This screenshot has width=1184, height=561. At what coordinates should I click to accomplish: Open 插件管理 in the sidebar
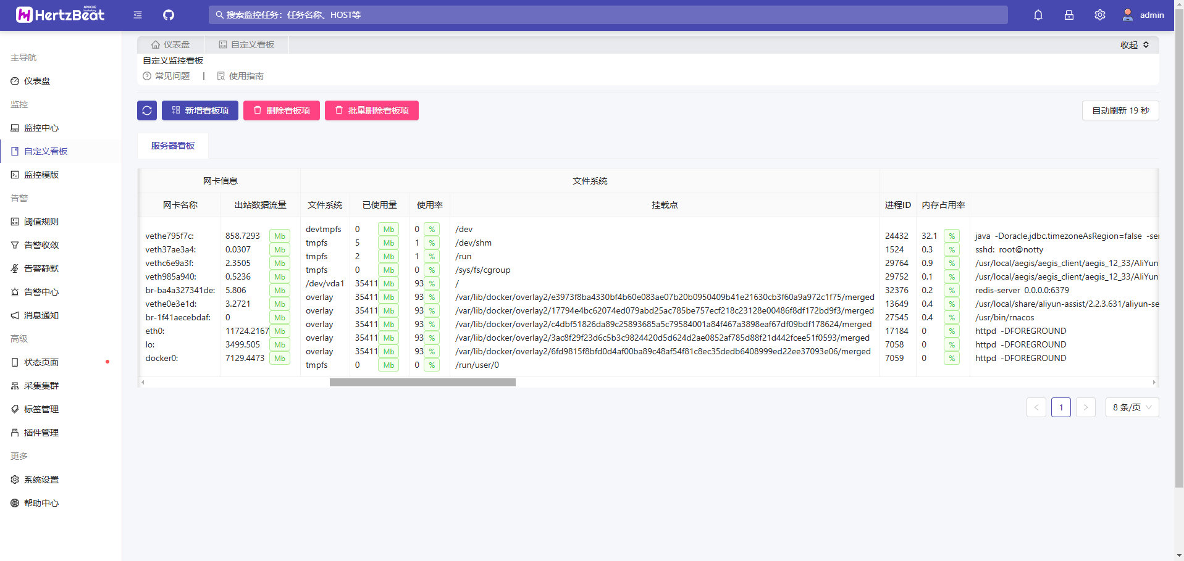pyautogui.click(x=61, y=433)
